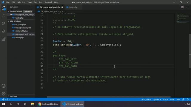
Task: Open the Edit menu
Action: click(13, 2)
